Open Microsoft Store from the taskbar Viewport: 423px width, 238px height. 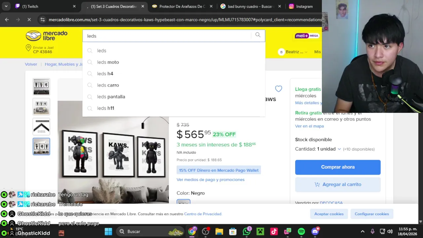[233, 231]
